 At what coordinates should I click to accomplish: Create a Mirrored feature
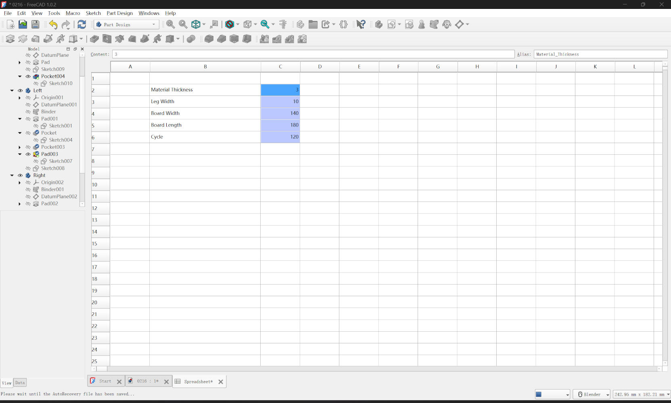coord(264,39)
